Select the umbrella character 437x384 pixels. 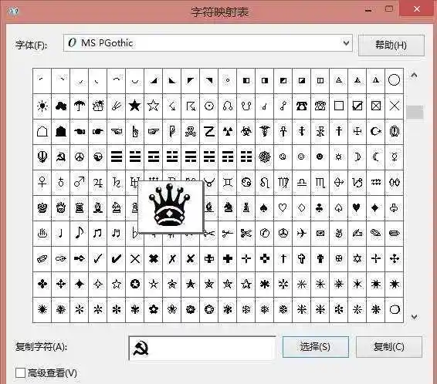pyautogui.click(x=80, y=106)
